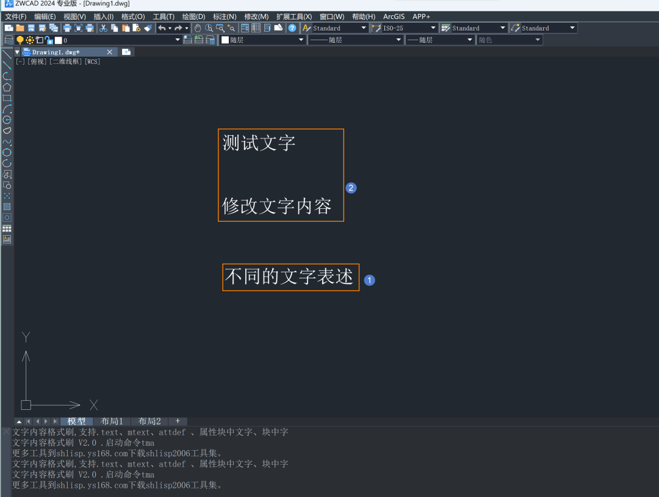The height and width of the screenshot is (497, 659).
Task: Select the Multiline Text tool
Action: point(7,239)
